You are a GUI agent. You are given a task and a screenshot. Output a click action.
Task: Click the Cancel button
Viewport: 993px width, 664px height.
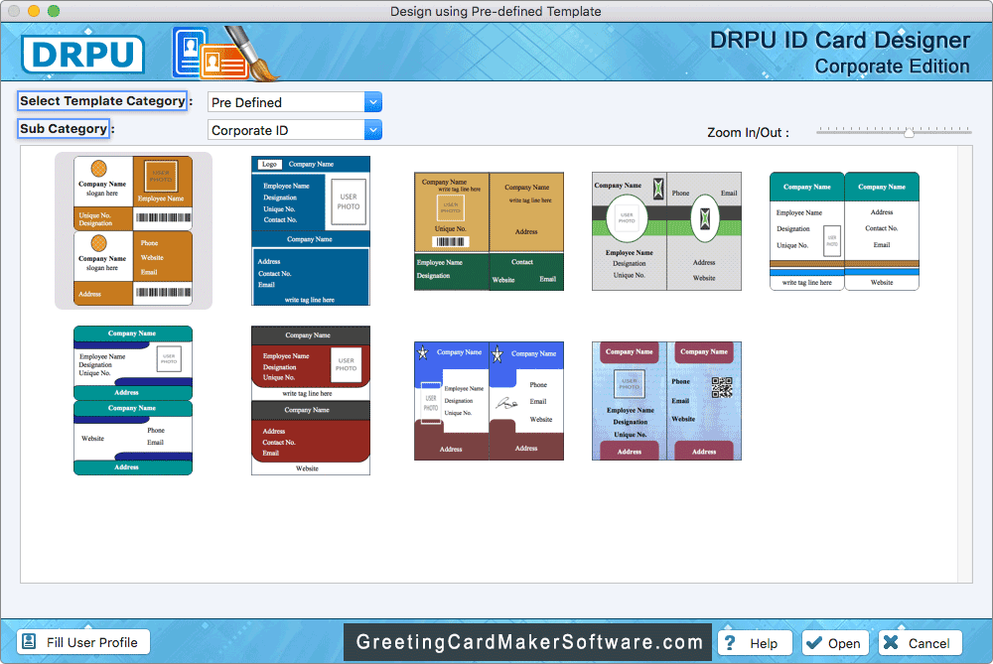click(x=921, y=643)
